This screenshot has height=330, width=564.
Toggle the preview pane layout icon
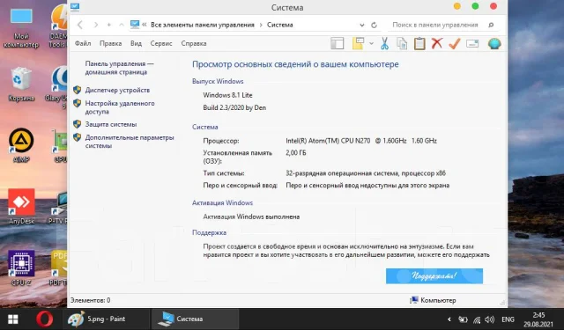(x=338, y=43)
